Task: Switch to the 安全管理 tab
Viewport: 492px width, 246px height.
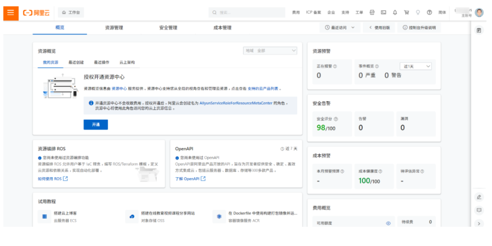Action: (168, 28)
